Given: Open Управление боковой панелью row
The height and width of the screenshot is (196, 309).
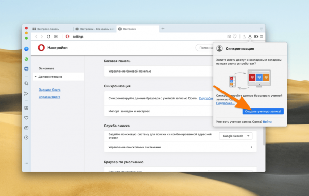Looking at the screenshot, I should coord(159,71).
